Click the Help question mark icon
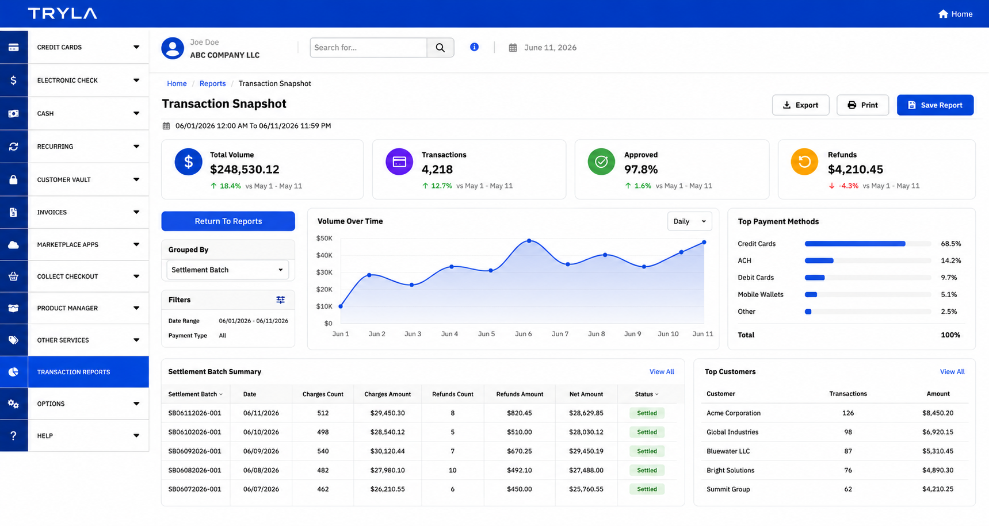Screen dimensions: 989x526 [x=13, y=436]
